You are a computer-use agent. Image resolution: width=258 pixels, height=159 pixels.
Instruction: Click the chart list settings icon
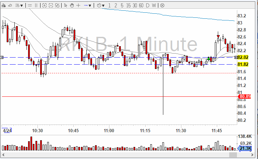(17, 5)
